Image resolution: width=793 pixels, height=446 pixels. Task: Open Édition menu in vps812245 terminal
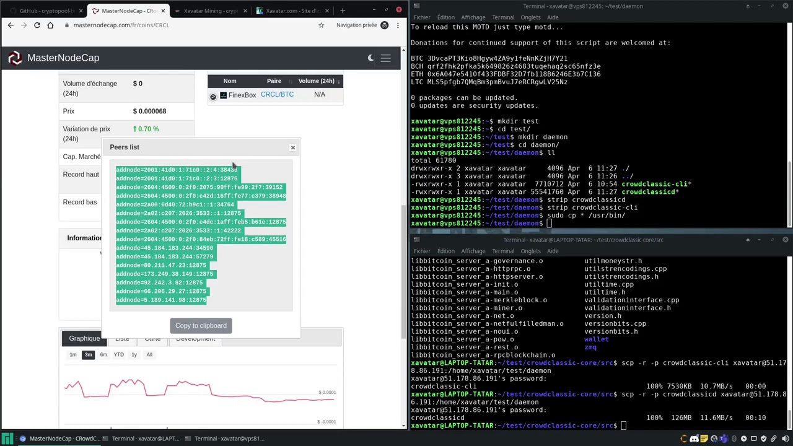[x=445, y=17]
